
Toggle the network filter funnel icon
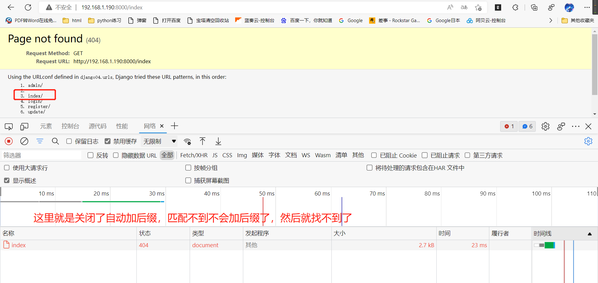(40, 141)
